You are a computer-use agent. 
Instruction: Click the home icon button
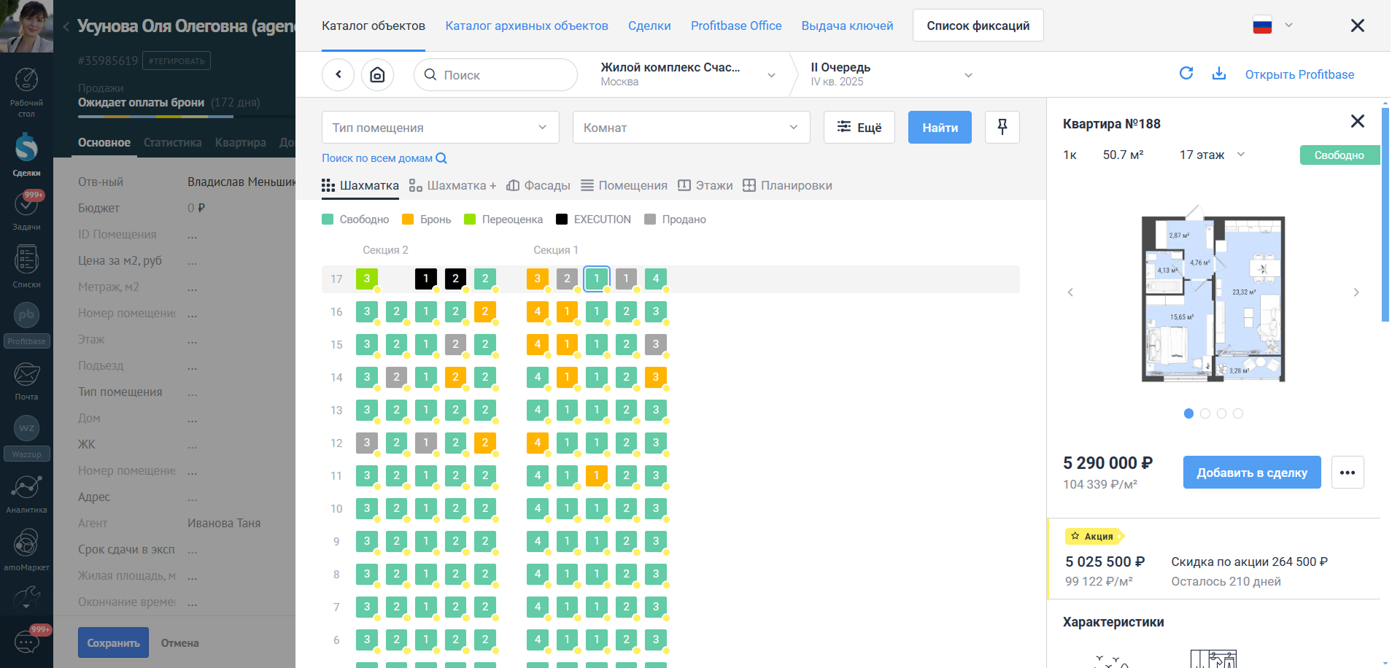tap(377, 75)
